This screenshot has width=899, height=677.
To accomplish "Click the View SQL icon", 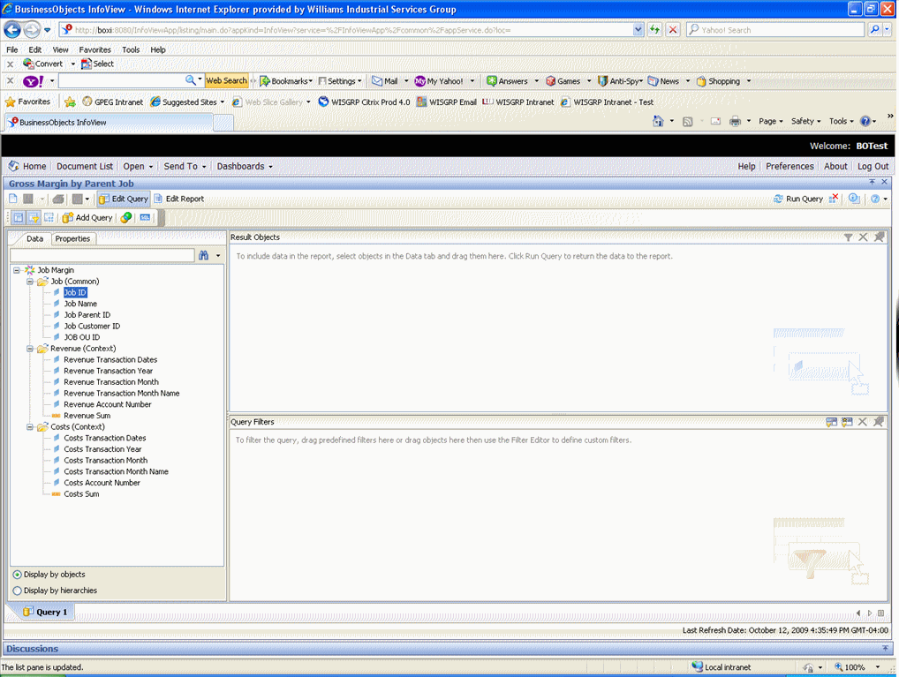I will (x=145, y=218).
